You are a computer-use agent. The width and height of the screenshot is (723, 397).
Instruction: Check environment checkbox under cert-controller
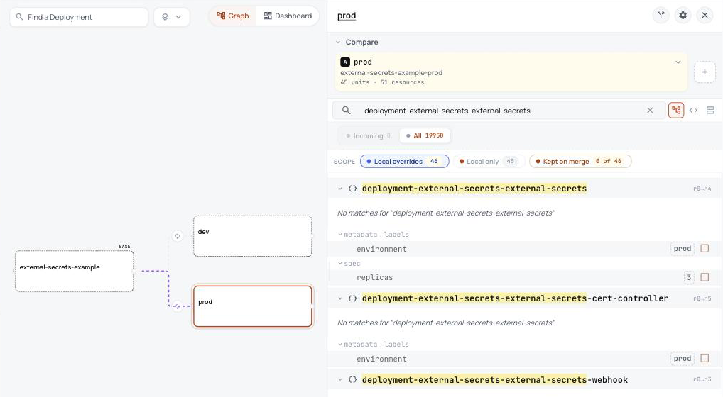pos(705,358)
